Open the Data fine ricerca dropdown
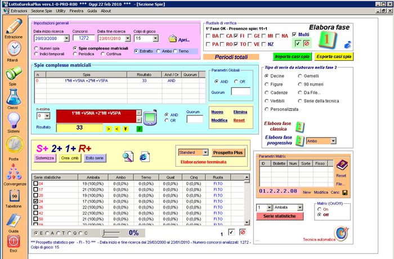Screen dimensions: 394x259 click(x=128, y=38)
